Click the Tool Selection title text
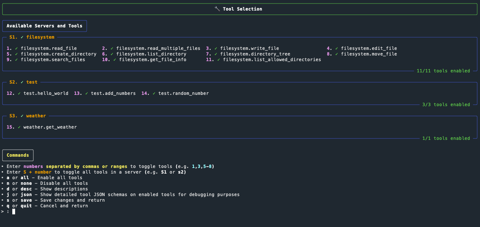 coord(243,9)
